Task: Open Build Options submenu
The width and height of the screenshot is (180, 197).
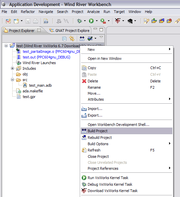Action: (126, 144)
